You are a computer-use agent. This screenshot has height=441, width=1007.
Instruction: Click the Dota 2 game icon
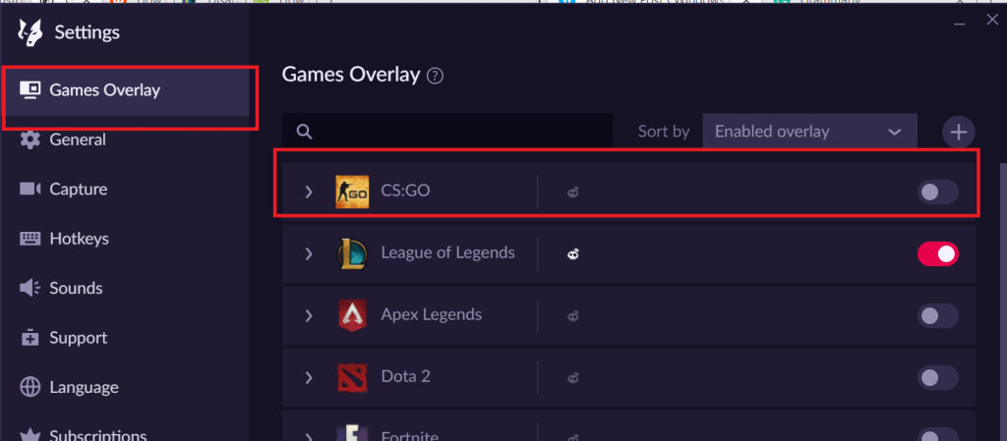point(352,377)
